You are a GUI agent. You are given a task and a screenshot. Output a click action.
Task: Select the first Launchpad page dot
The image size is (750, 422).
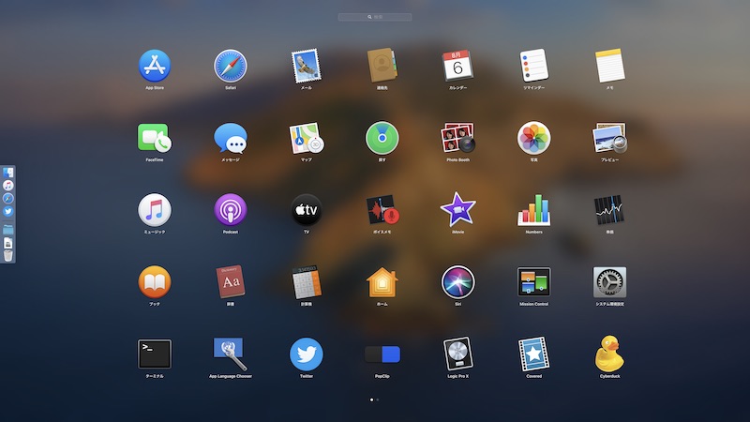pos(371,399)
